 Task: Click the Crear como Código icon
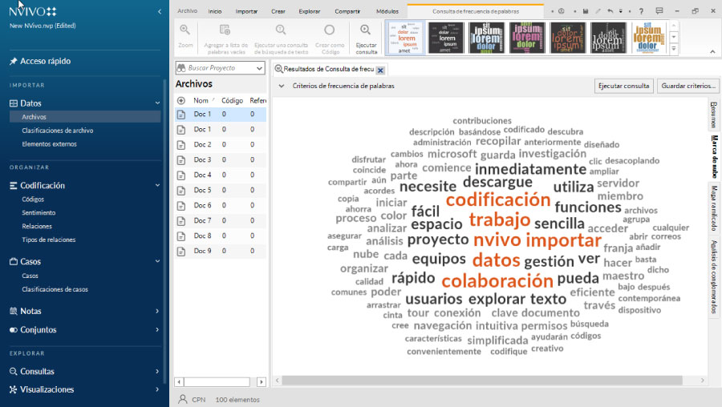click(x=329, y=30)
